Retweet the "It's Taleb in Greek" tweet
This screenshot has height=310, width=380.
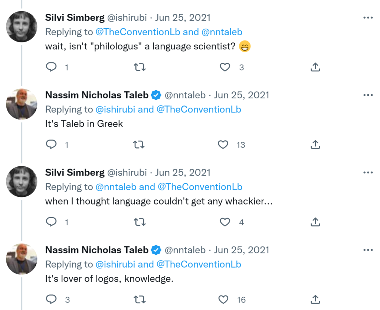click(x=139, y=144)
